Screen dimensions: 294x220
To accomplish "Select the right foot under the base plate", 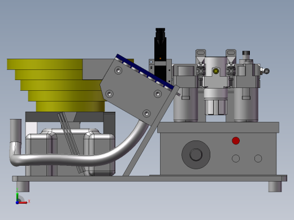I will coord(275,186).
